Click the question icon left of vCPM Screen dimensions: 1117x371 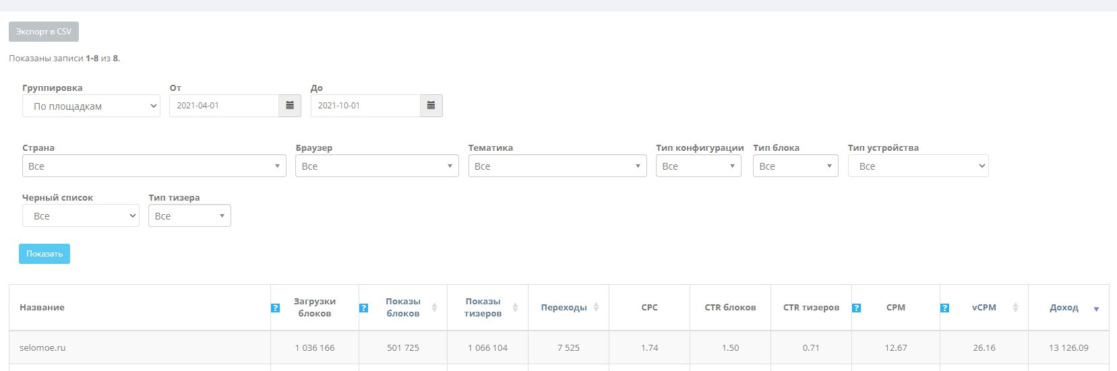pos(944,308)
